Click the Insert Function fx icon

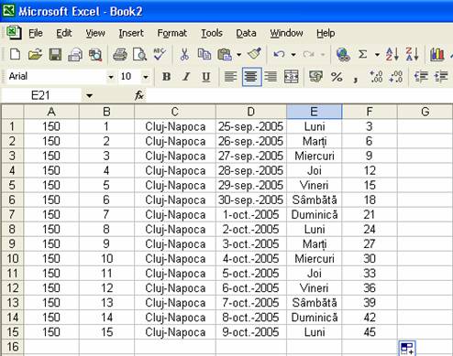[x=139, y=95]
